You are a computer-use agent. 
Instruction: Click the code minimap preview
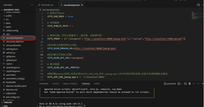(x=197, y=15)
